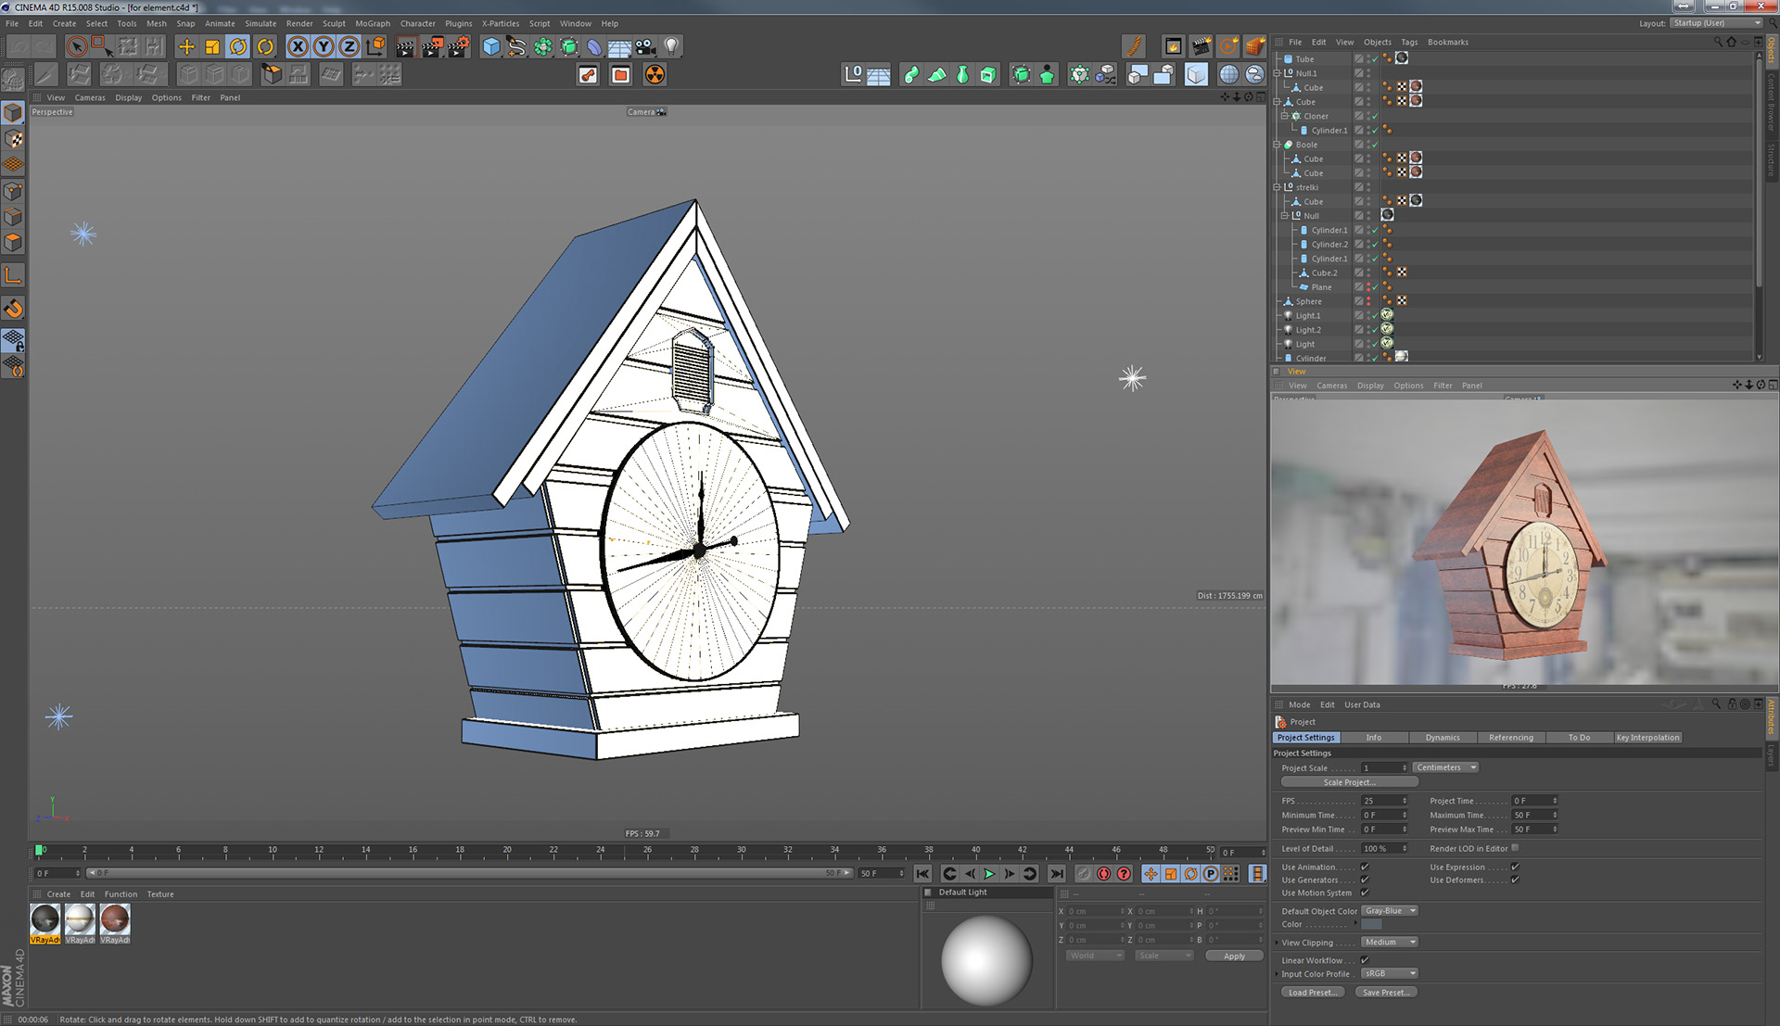Click the project Color swatch
Screen dimensions: 1780x1026
pos(1372,925)
